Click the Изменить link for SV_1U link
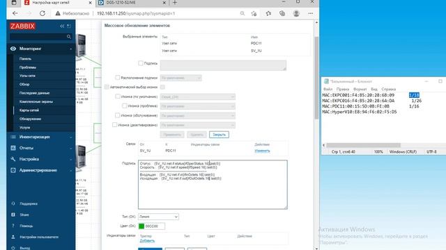Viewport: 446px width, 250px height. (x=262, y=151)
